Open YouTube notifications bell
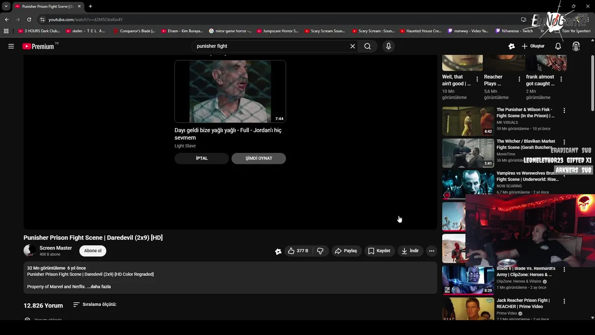This screenshot has width=595, height=335. [558, 46]
